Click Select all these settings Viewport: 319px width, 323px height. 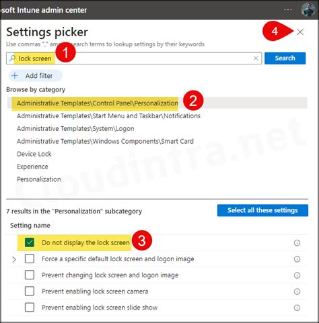click(262, 210)
